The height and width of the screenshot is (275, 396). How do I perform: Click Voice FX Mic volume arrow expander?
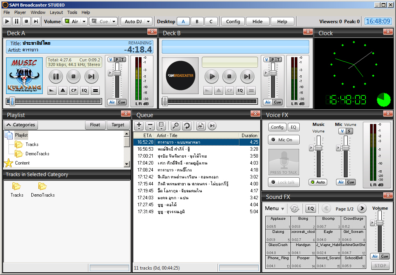[338, 148]
